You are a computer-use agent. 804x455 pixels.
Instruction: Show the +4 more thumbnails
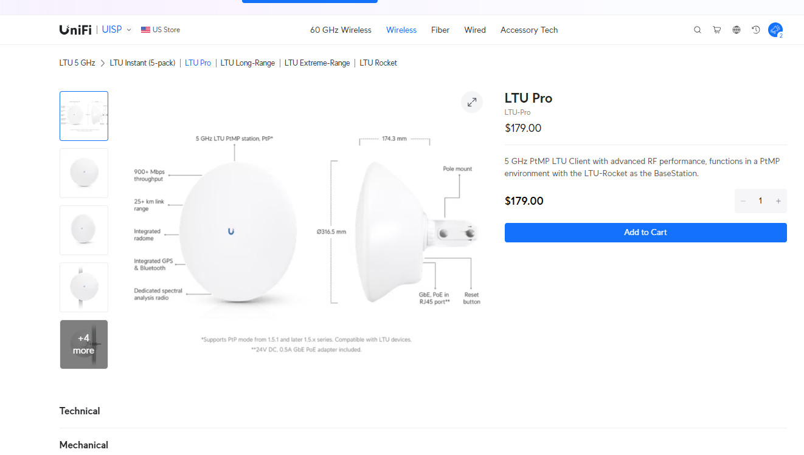[84, 344]
